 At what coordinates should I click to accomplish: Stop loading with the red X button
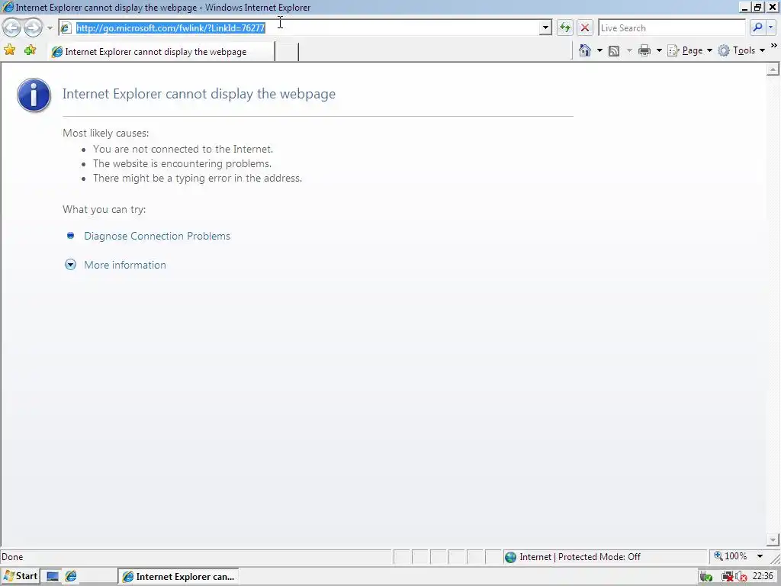point(585,28)
